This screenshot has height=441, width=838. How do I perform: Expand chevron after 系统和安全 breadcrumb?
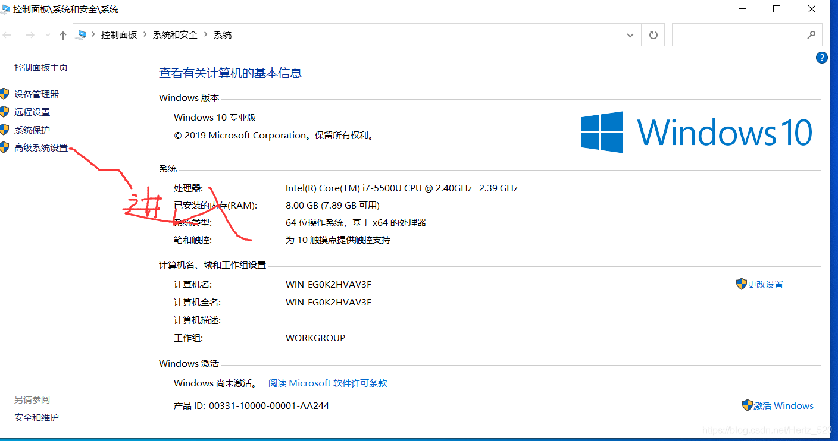(x=206, y=35)
